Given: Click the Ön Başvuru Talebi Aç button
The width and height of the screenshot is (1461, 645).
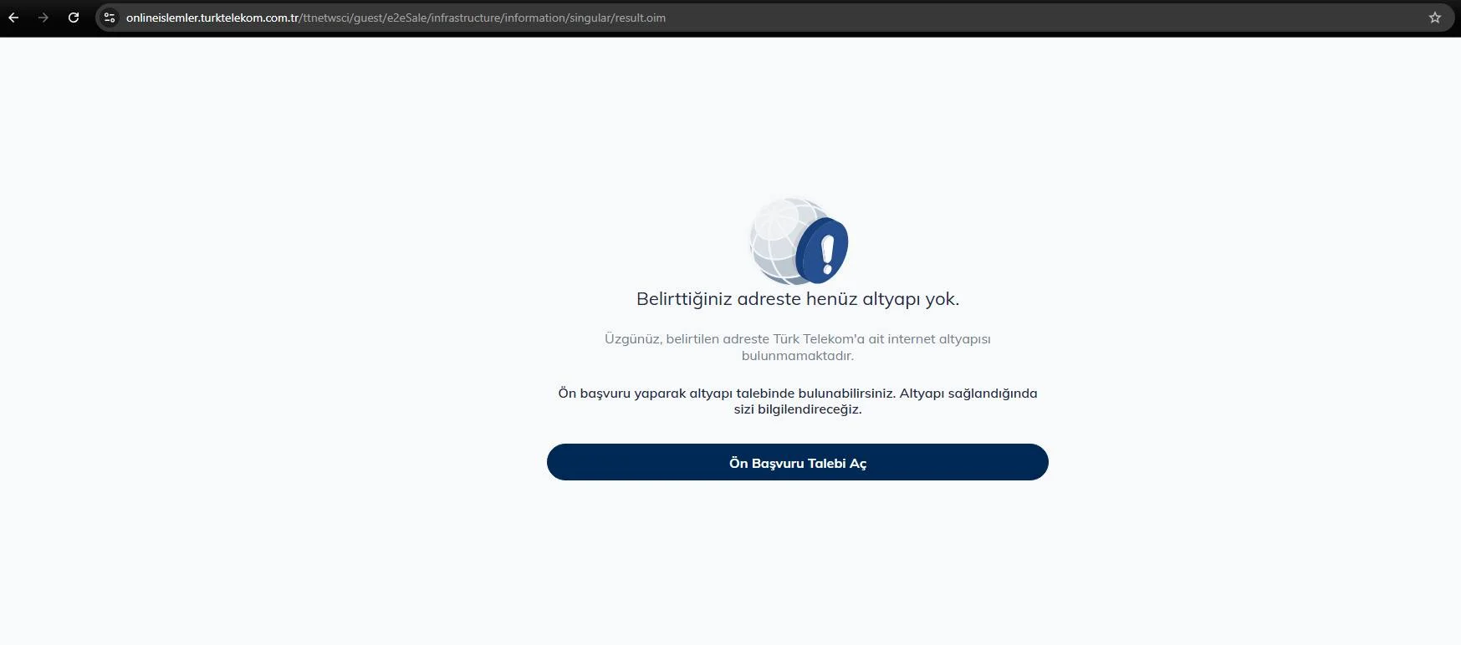Looking at the screenshot, I should [x=797, y=462].
